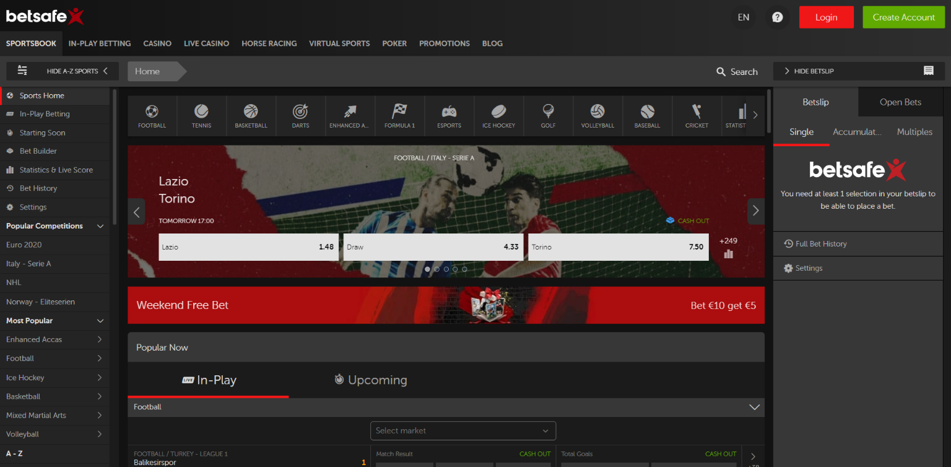The height and width of the screenshot is (467, 951).
Task: Open the Baseball sport icon
Action: tap(647, 116)
